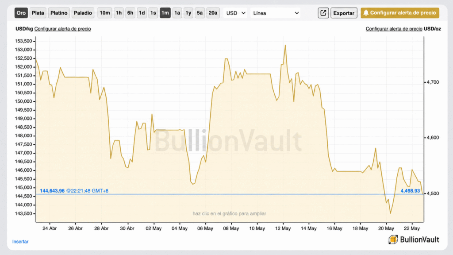Open the Configurar alerta link beside USD/oz
Viewport: 453px width, 255px height.
tap(394, 29)
